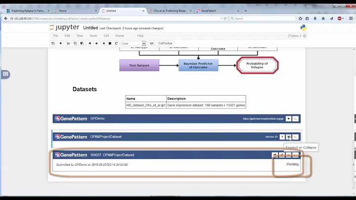Open help for the OPAMProjectDataset task

[x=282, y=137]
